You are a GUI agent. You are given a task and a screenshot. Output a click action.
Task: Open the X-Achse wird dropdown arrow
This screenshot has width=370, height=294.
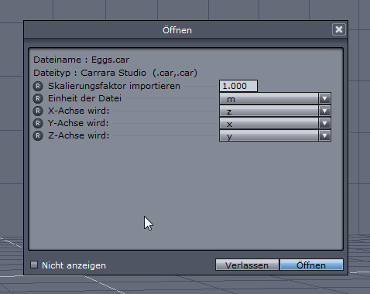click(x=324, y=111)
